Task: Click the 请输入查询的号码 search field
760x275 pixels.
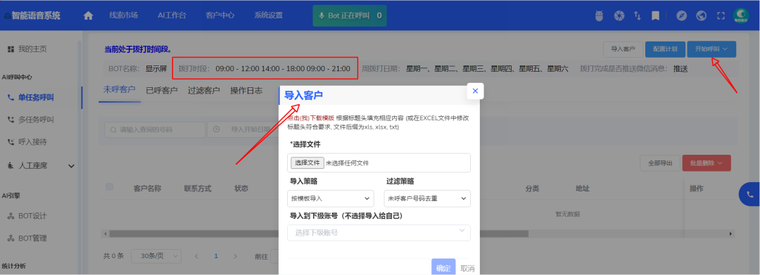Action: (x=155, y=129)
